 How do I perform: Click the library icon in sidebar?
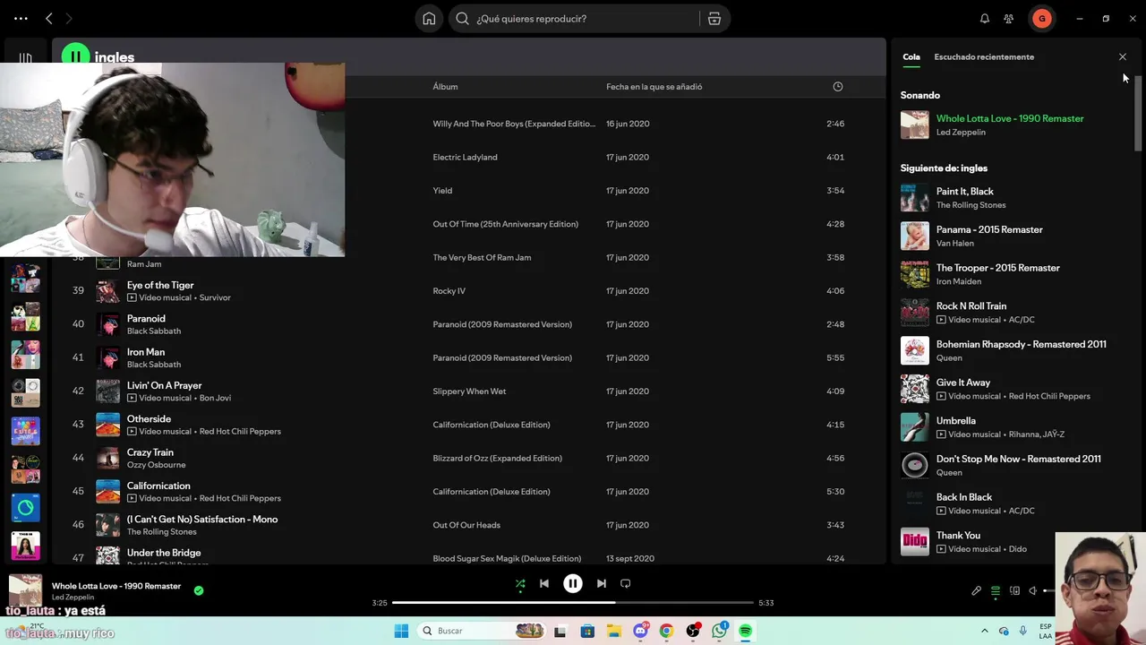coord(25,57)
